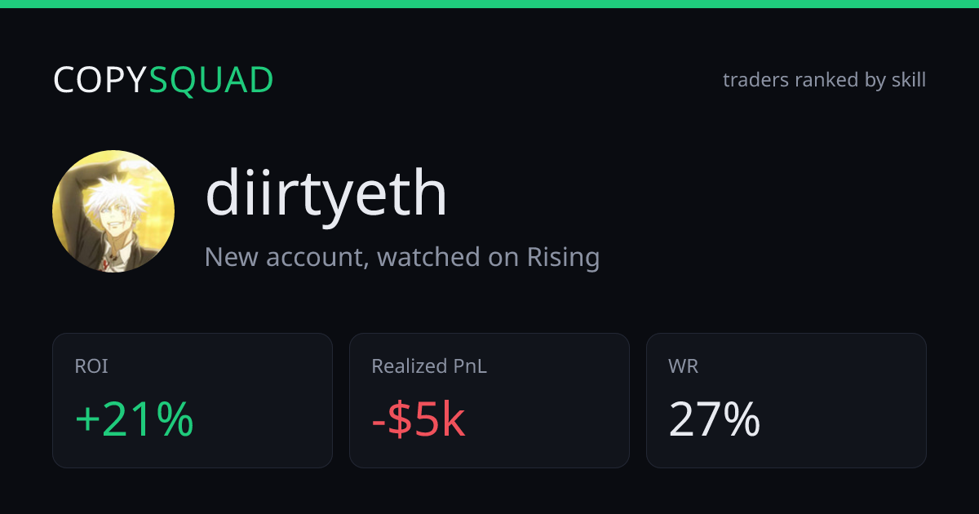Image resolution: width=979 pixels, height=514 pixels.
Task: Click the green bar at top edge
Action: coord(489,4)
